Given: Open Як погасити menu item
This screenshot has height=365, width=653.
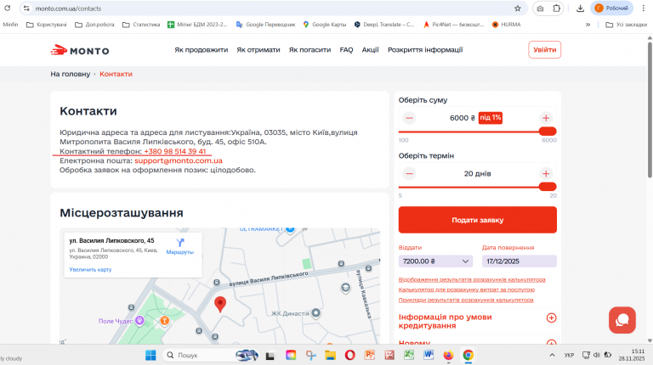Looking at the screenshot, I should point(309,50).
